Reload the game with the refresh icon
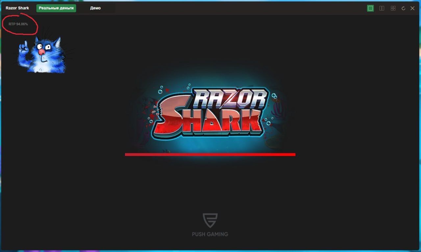This screenshot has width=421, height=252. coord(403,8)
